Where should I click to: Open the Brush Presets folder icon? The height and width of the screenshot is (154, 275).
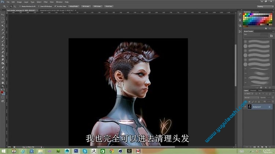271,36
